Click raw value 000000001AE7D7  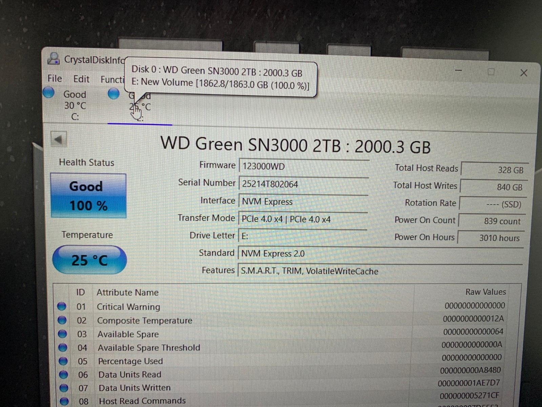[469, 383]
